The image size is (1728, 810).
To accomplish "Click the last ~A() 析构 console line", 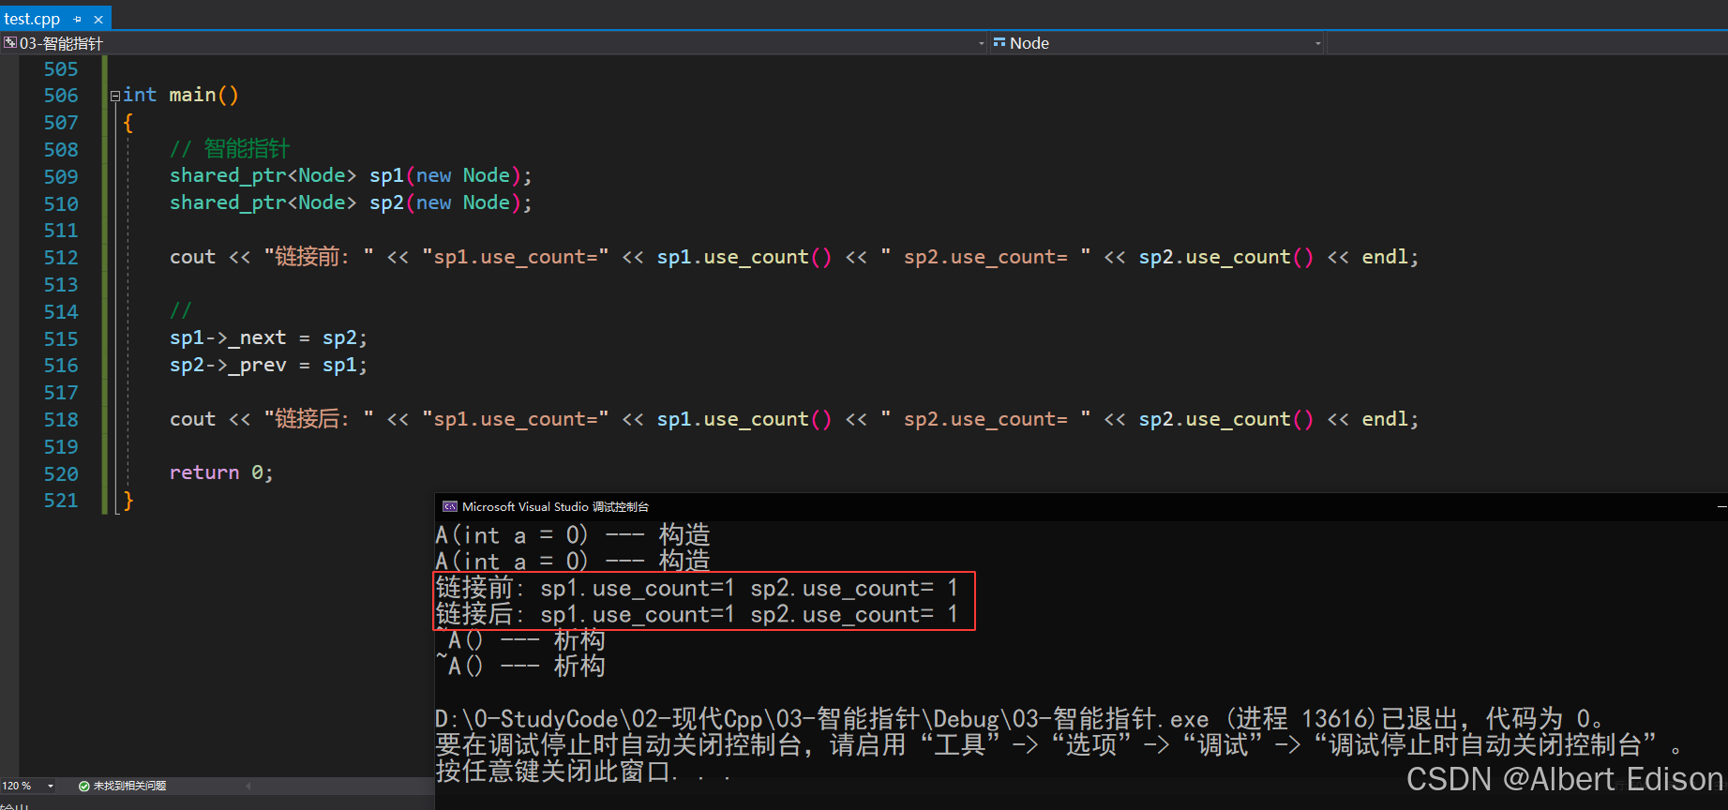I will (520, 667).
